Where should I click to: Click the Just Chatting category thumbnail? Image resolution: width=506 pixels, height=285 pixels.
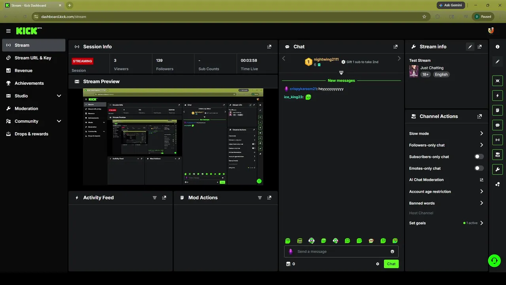coord(413,71)
